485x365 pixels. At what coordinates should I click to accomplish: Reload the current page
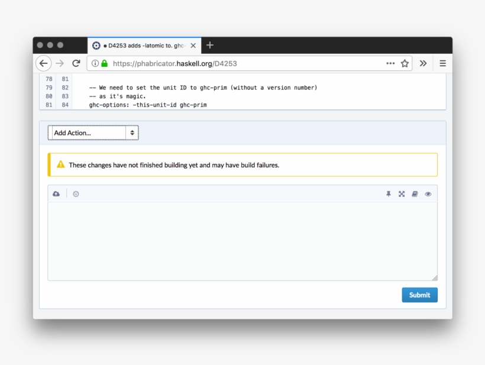click(x=76, y=63)
